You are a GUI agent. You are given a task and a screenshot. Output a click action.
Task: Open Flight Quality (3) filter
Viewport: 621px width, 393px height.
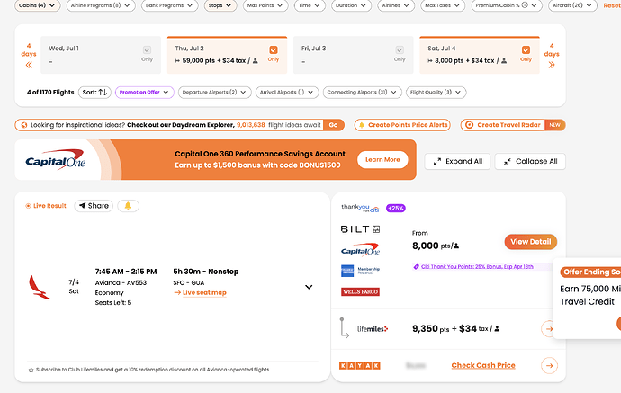[x=436, y=93]
